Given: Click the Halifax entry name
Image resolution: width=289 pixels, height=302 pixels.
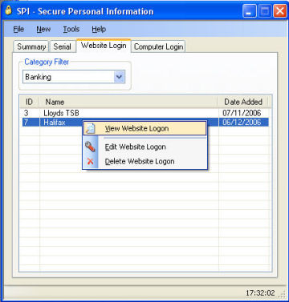Looking at the screenshot, I should (55, 123).
